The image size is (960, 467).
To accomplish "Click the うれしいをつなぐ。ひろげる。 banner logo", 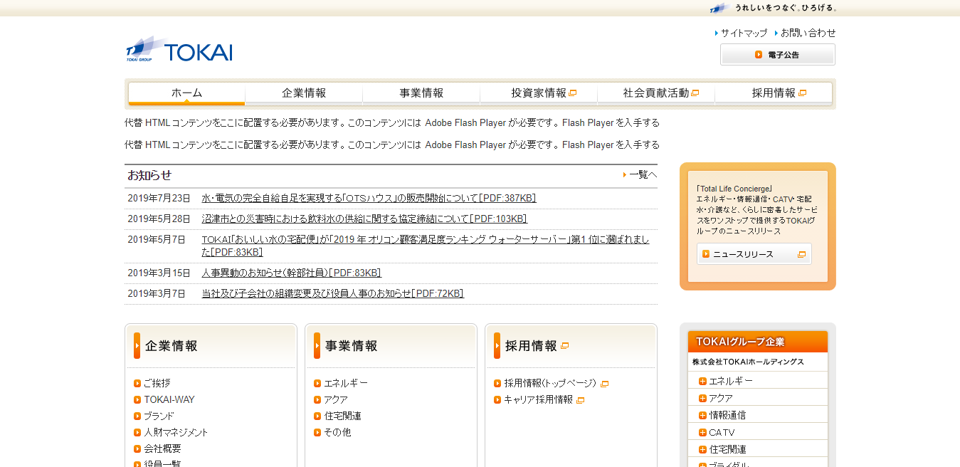I will (774, 8).
